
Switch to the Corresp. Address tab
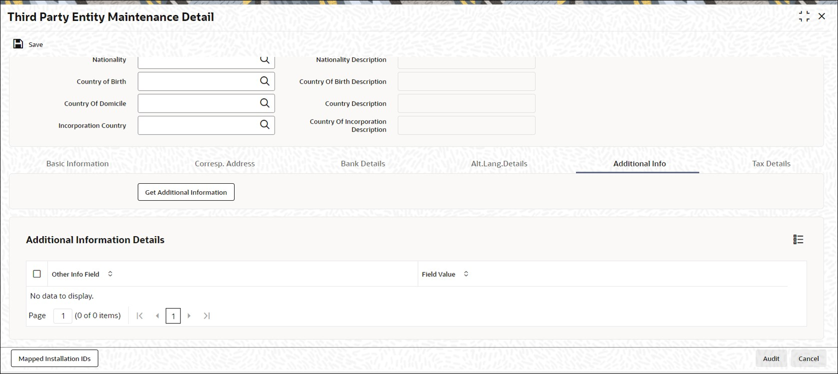pyautogui.click(x=225, y=163)
